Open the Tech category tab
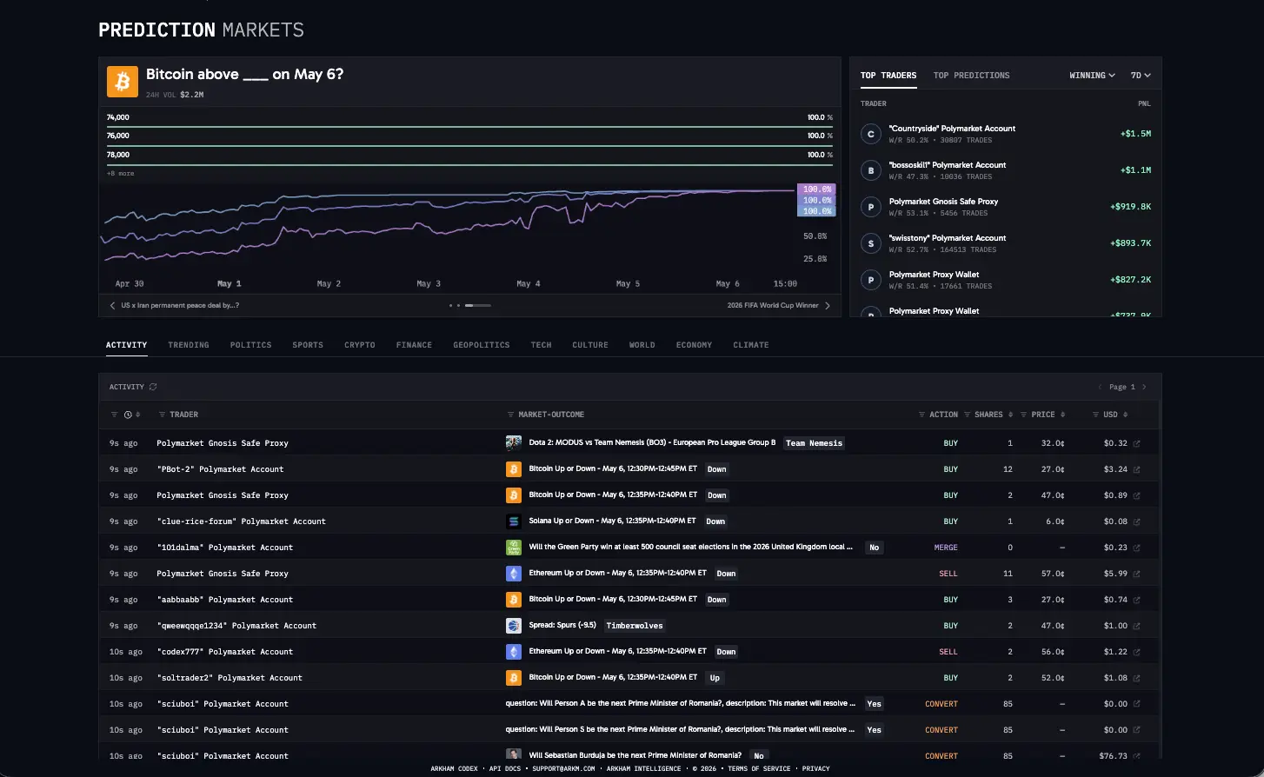 coord(542,345)
